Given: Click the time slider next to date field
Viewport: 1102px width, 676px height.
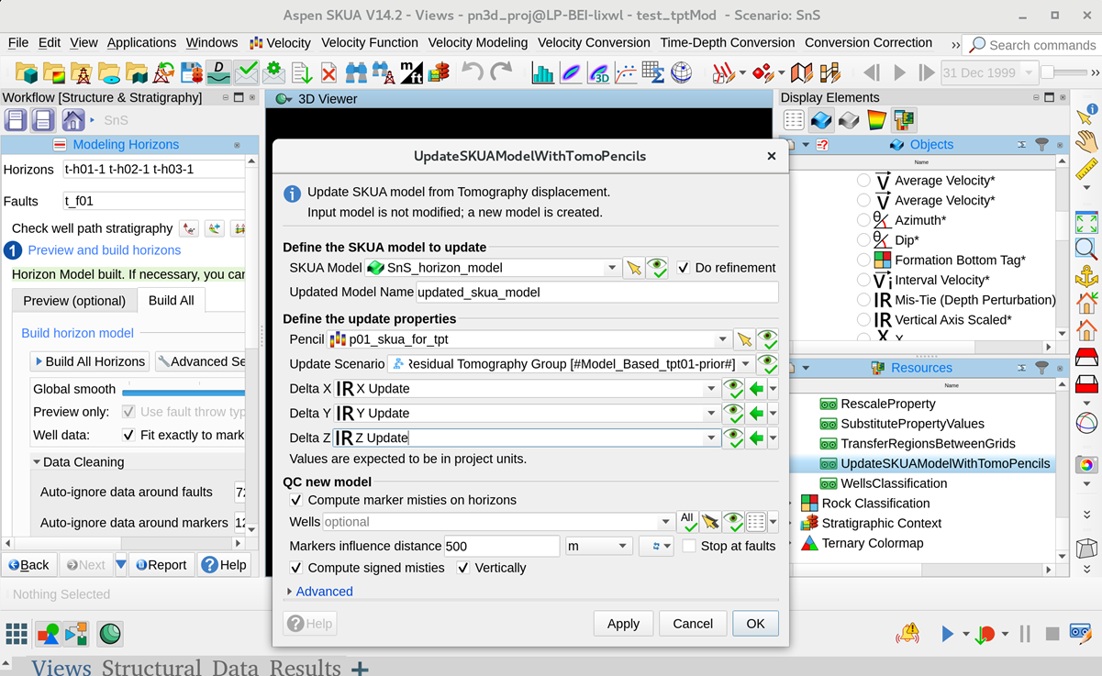Looking at the screenshot, I should click(x=1064, y=72).
